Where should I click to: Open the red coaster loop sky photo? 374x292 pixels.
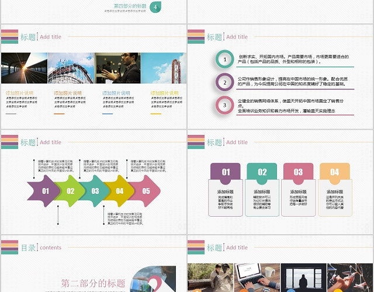tap(164, 68)
